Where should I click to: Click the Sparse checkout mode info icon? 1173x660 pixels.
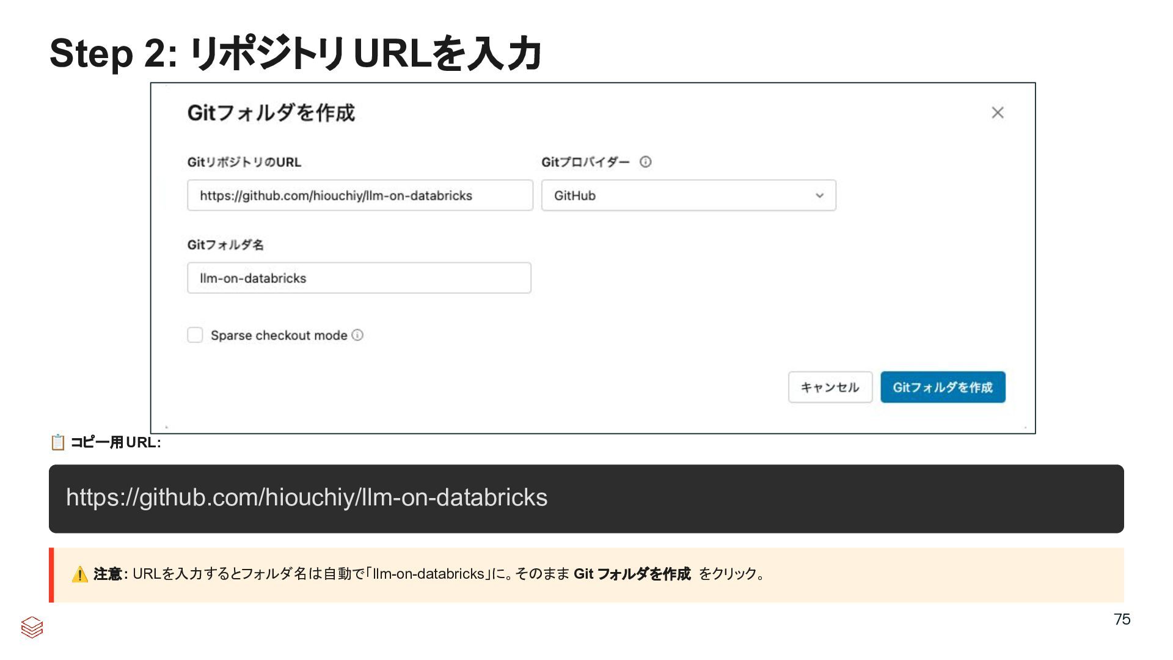[357, 335]
